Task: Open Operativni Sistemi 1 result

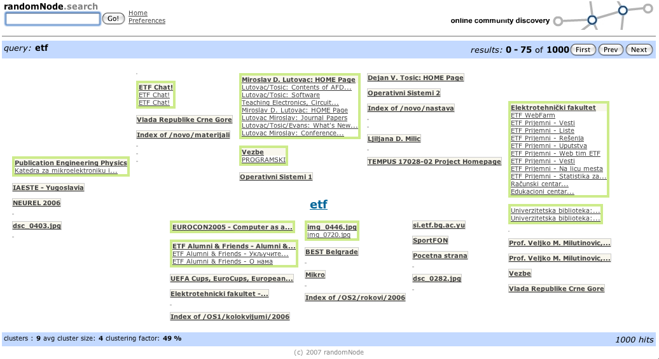Action: (x=276, y=177)
